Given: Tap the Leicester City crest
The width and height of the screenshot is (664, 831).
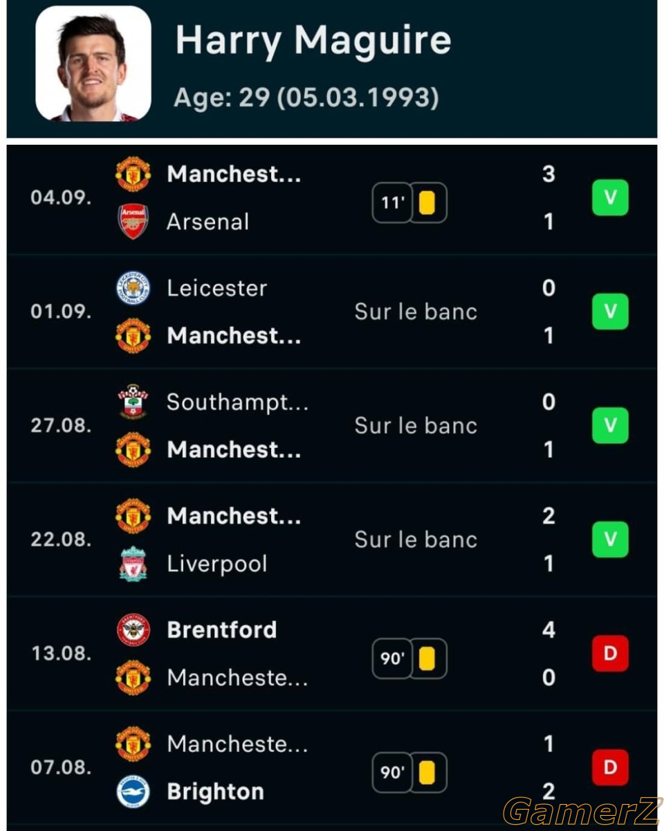Looking at the screenshot, I should click(133, 287).
